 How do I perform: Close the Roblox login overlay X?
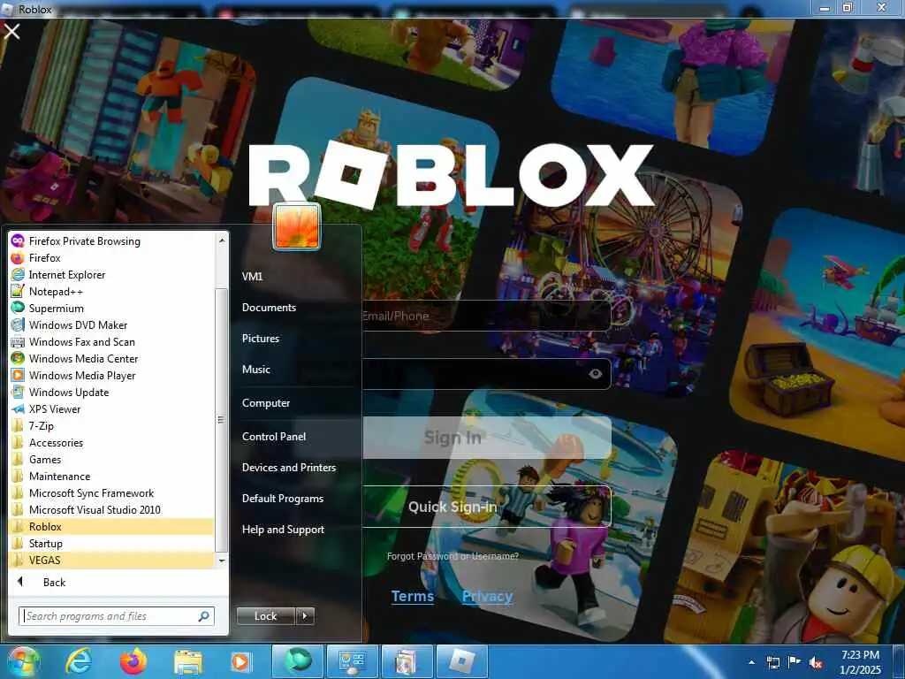(11, 31)
